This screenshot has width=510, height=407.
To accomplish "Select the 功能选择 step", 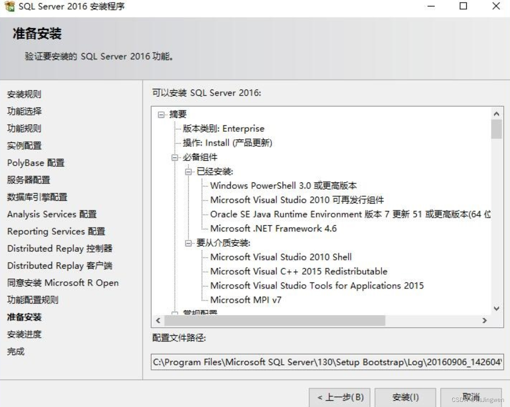I will 24,111.
